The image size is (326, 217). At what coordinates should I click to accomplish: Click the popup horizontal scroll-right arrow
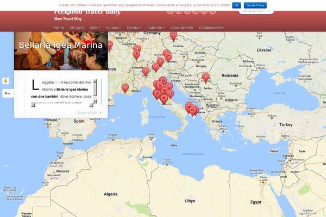point(91,105)
